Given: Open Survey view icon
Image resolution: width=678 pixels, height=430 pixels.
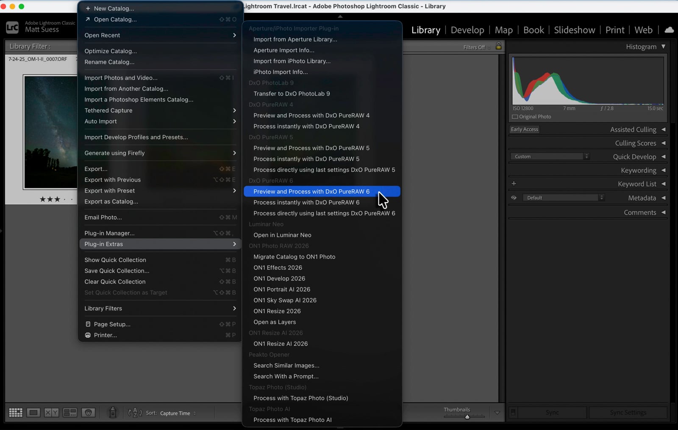Looking at the screenshot, I should 70,413.
